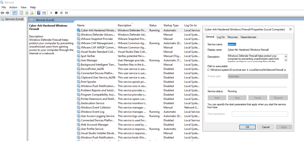Click the gear icon beside Geolocation Service
The height and width of the screenshot is (142, 304).
[x=78, y=103]
